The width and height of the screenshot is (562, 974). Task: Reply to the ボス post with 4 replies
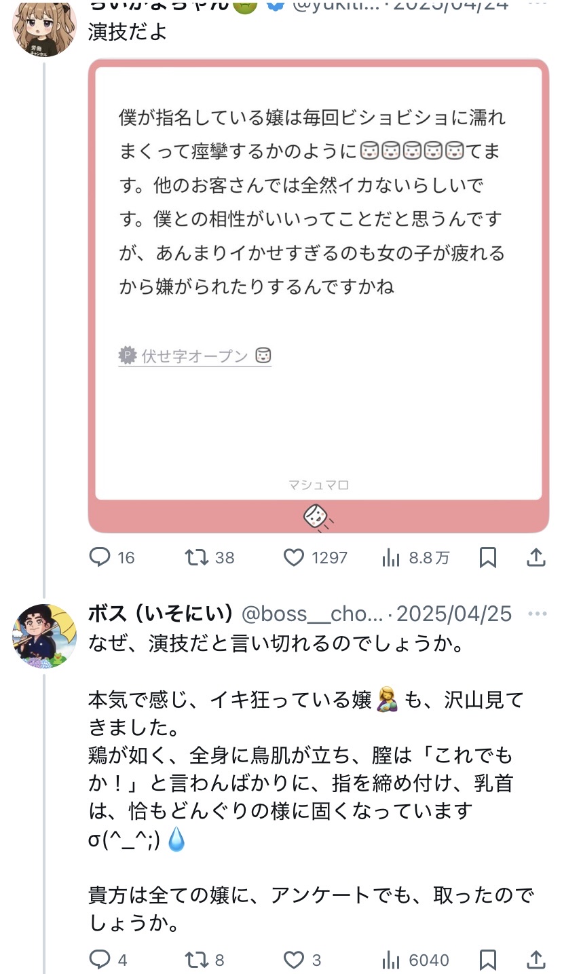point(100,960)
